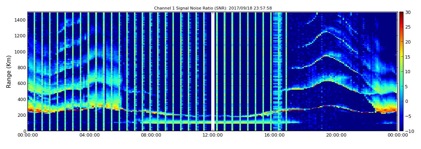Click the 1200 range tick label
The width and height of the screenshot is (421, 149).
click(21, 36)
